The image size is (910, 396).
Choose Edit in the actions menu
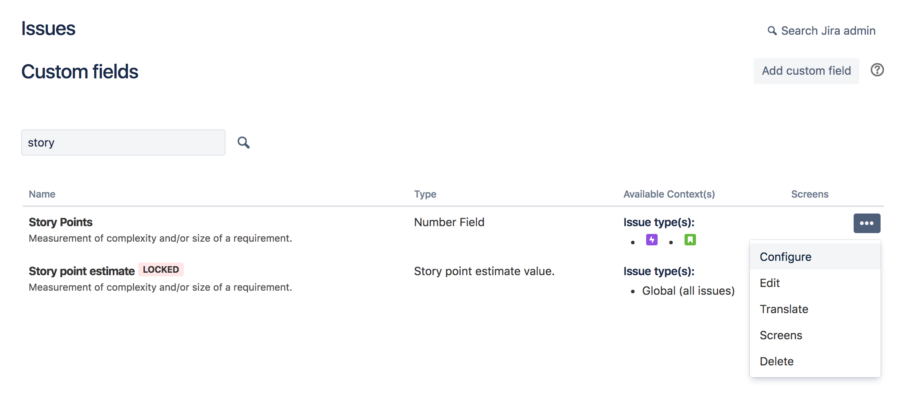[x=769, y=283]
